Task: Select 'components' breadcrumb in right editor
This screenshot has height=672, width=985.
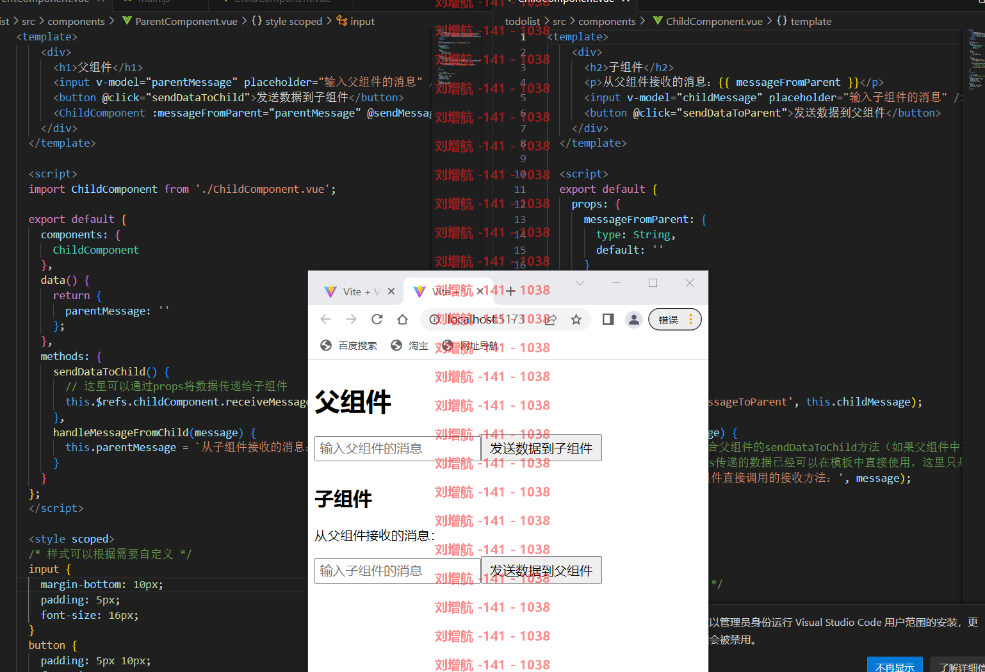Action: coord(607,21)
